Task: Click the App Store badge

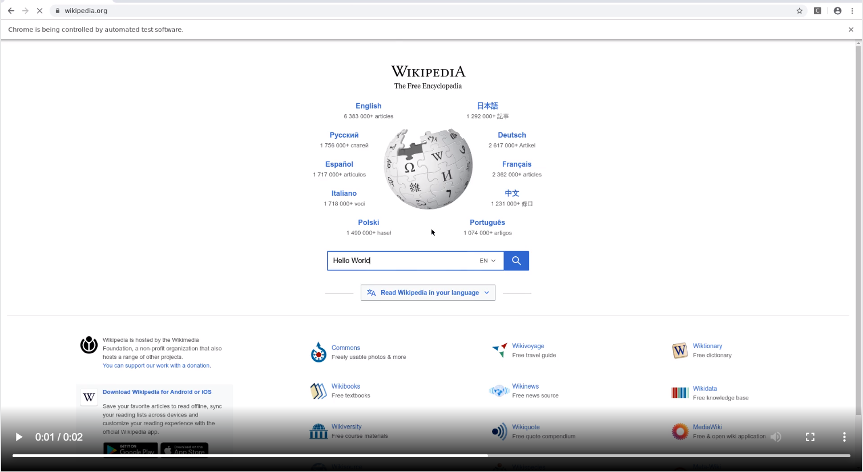Action: [184, 450]
